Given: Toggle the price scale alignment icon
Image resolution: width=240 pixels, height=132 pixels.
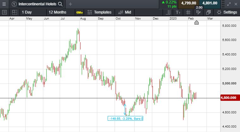Looking at the screenshot, I should (168, 12).
